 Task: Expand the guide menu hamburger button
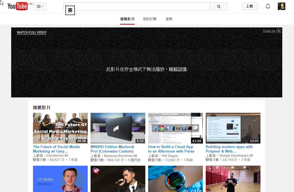click(40, 6)
